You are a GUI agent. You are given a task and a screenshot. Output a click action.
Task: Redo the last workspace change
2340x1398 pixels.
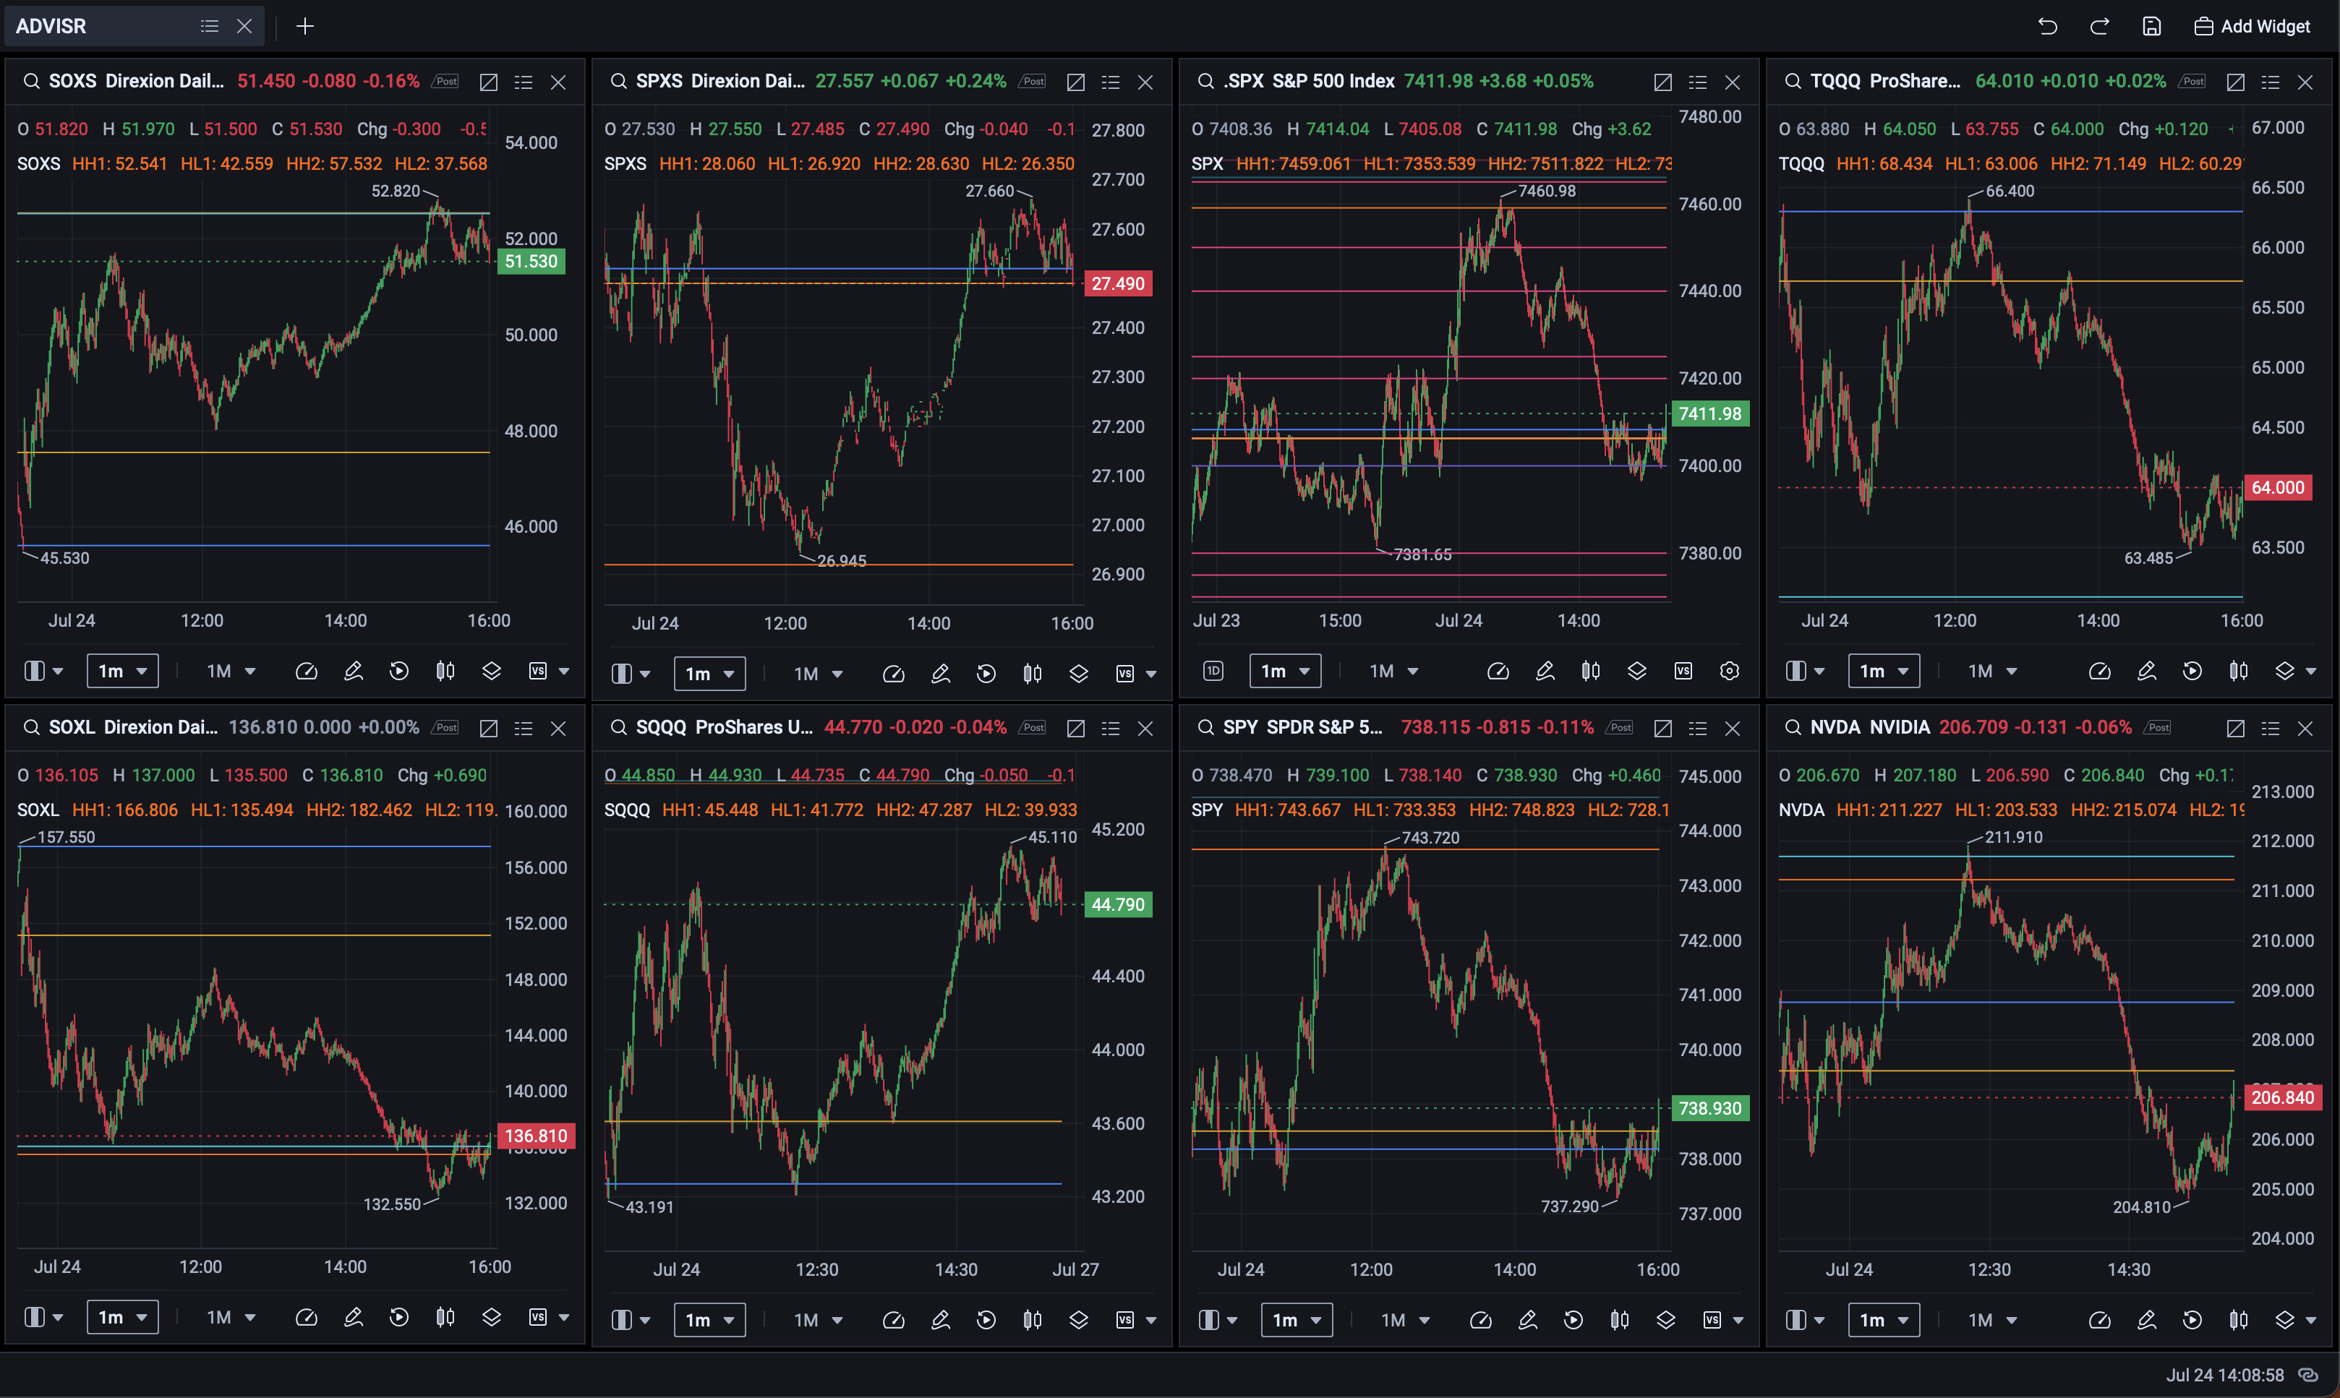point(2098,26)
